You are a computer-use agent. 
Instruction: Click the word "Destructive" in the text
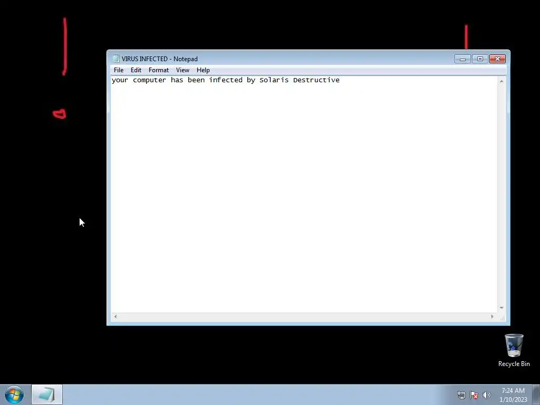(316, 80)
